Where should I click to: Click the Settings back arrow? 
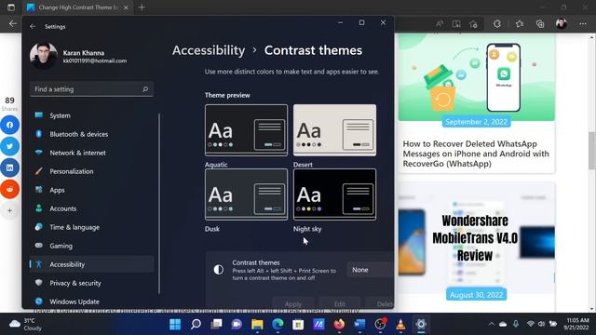click(x=33, y=27)
